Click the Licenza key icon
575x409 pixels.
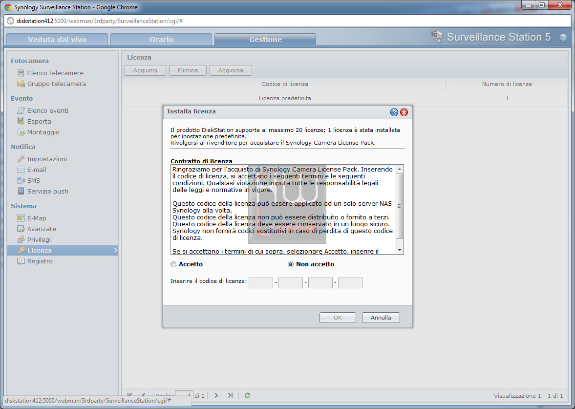21,250
